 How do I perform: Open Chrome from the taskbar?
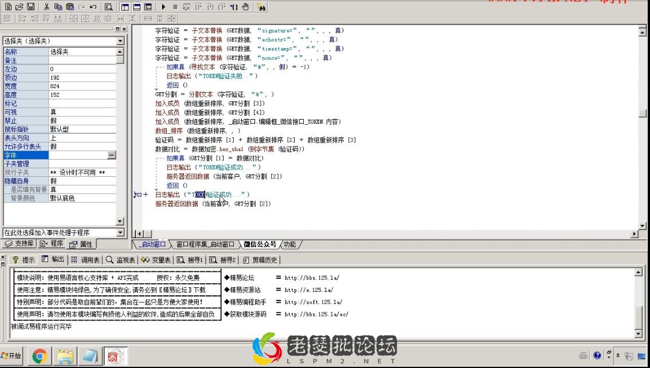pos(40,356)
